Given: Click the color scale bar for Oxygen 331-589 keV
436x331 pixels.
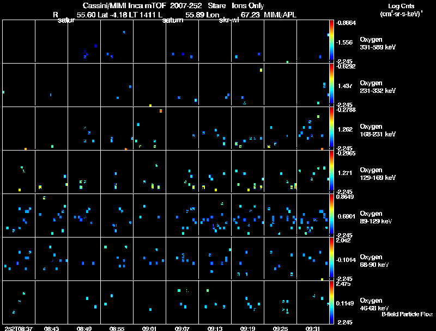Looking at the screenshot, I should [331, 41].
